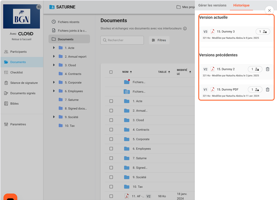
Task: Check the box for 1. Acte folder
Action: pyautogui.click(x=111, y=101)
